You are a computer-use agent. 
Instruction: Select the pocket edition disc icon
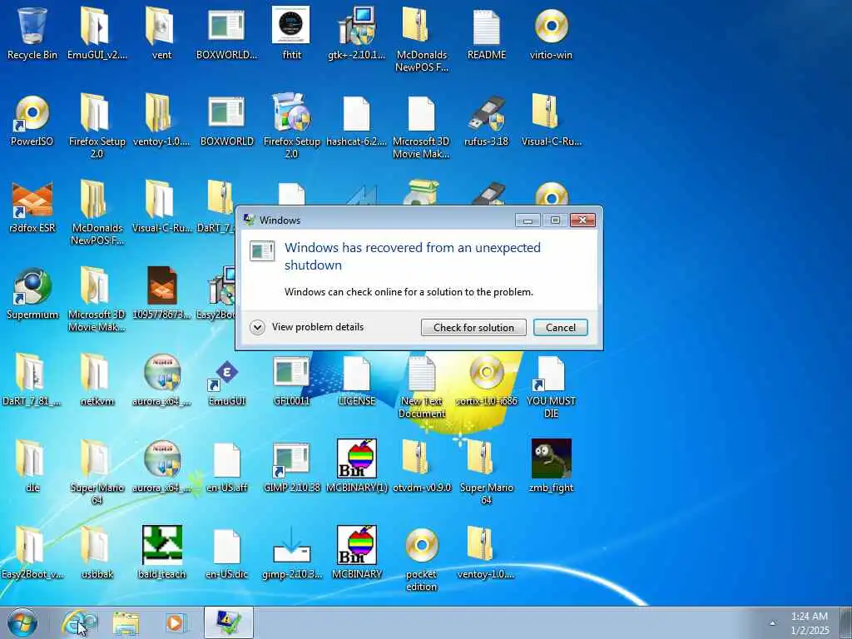(422, 546)
